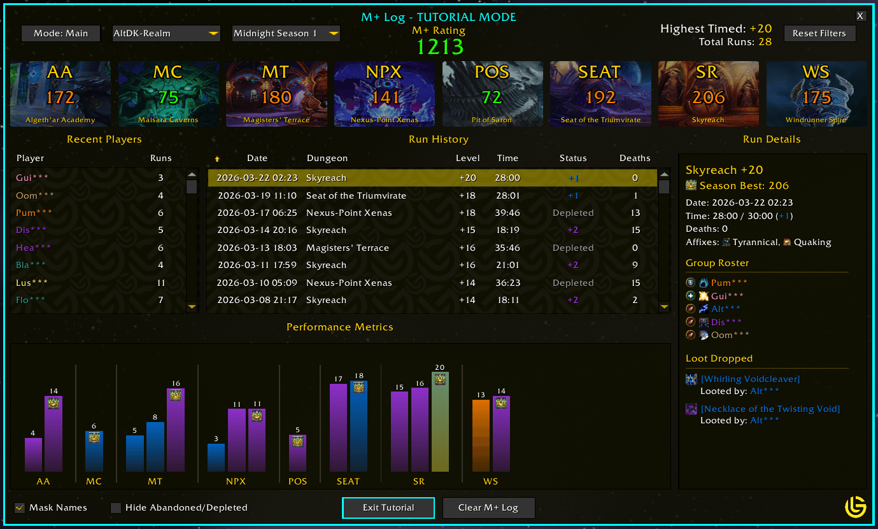Image resolution: width=878 pixels, height=529 pixels.
Task: Click the class spec icon next to Gui*** in roster
Action: pos(704,296)
